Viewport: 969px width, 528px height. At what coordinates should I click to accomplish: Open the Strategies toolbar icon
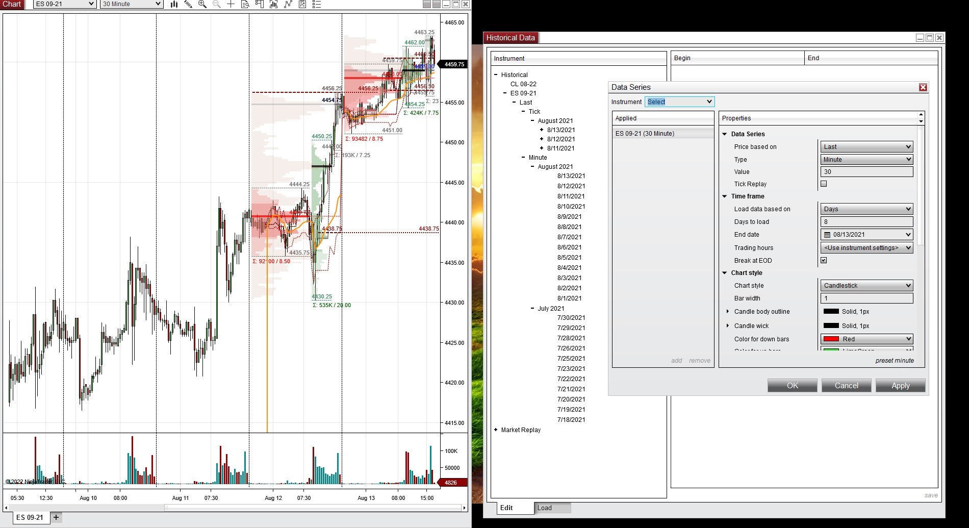(x=302, y=4)
